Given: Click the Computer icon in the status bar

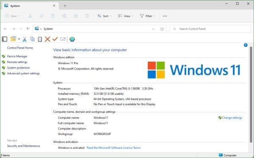Looking at the screenshot, I should click(x=221, y=155).
